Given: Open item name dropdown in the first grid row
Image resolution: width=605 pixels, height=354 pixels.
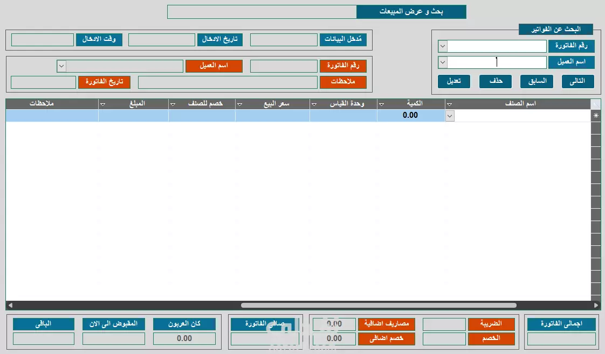Looking at the screenshot, I should (x=450, y=116).
